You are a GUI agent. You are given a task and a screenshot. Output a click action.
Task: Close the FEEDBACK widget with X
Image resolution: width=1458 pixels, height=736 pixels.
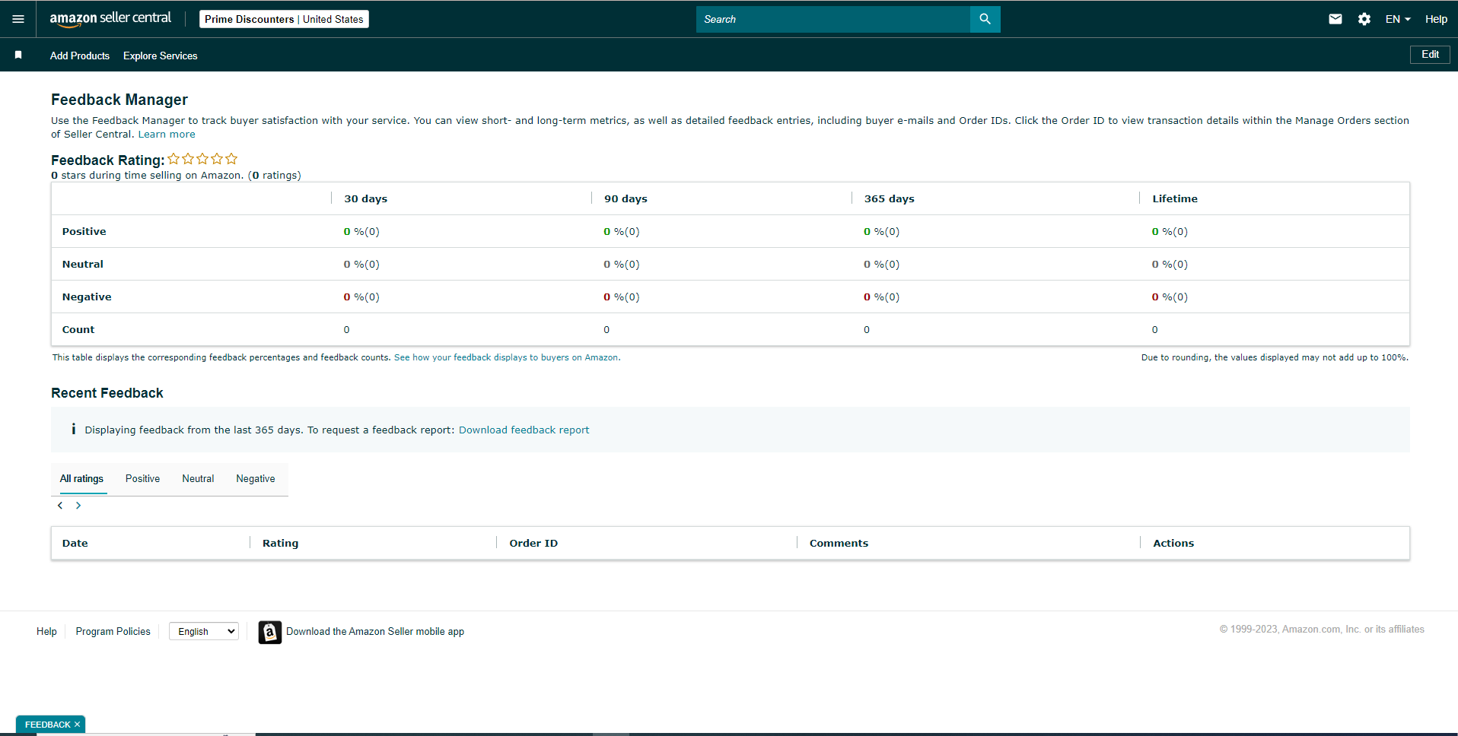coord(77,725)
